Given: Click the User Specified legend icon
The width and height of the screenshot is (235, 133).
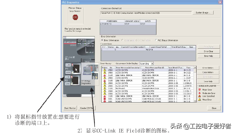Looking at the screenshot, I should tap(199, 96).
